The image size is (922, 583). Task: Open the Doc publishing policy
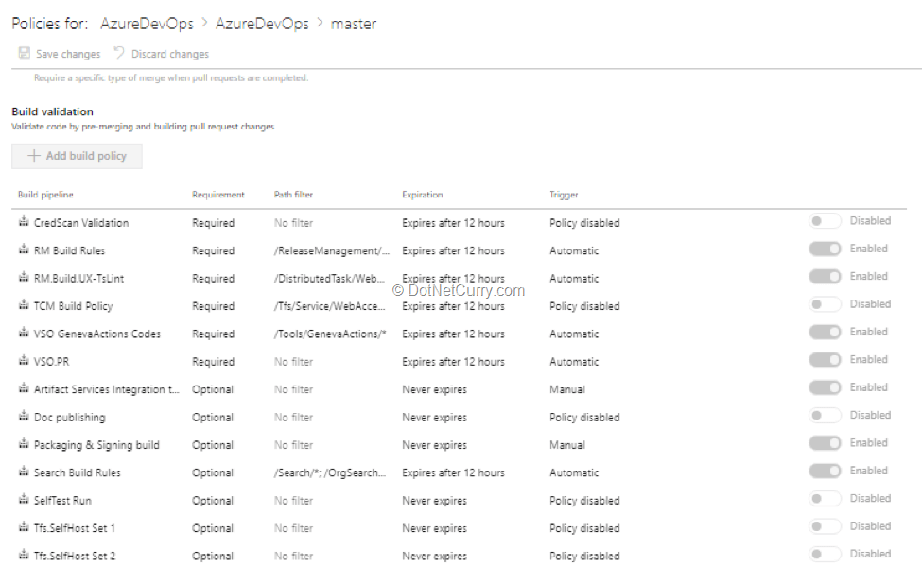click(69, 418)
